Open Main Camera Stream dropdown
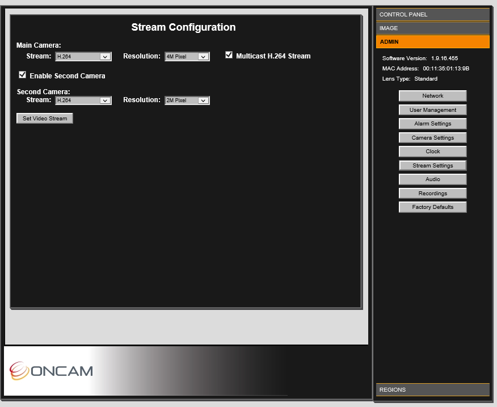The image size is (497, 407). 83,56
